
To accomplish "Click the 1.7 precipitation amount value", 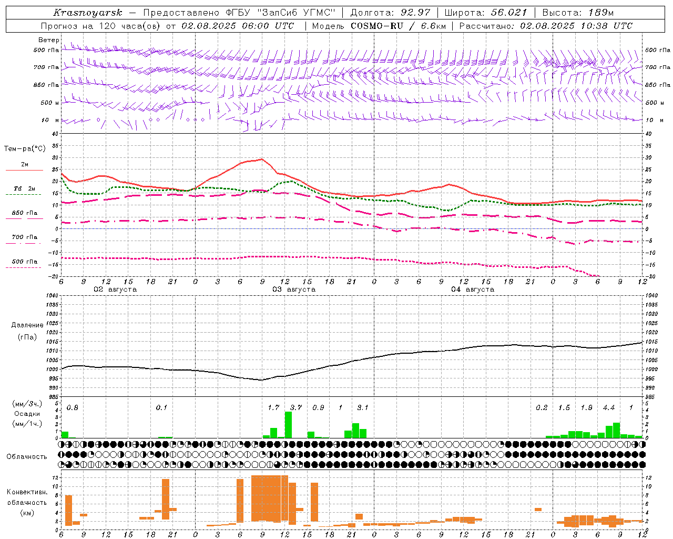I will [x=273, y=407].
